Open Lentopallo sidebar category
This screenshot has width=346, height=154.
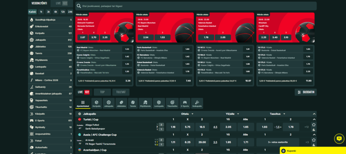click(x=51, y=67)
